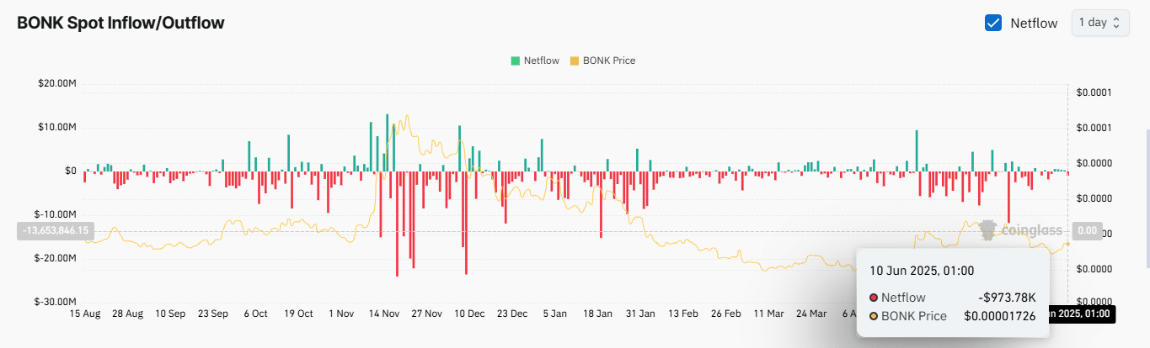This screenshot has width=1150, height=348.
Task: Click the 5 Jan date label
Action: tap(555, 314)
